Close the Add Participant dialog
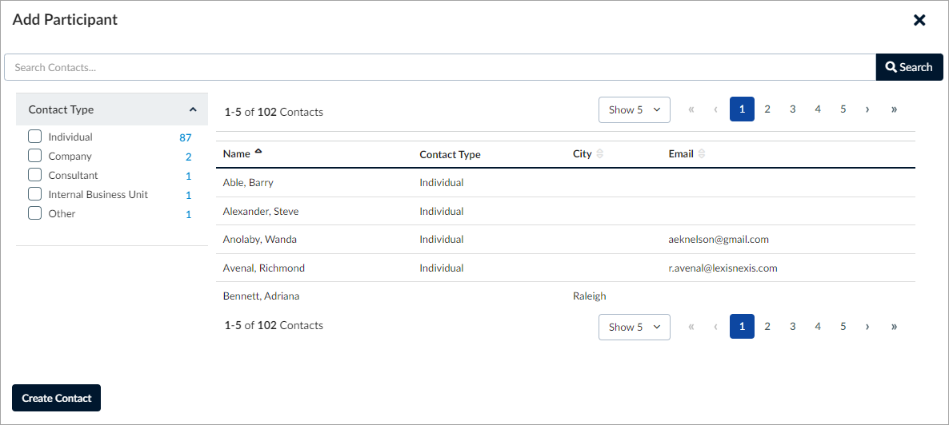Image resolution: width=949 pixels, height=425 pixels. click(x=919, y=20)
